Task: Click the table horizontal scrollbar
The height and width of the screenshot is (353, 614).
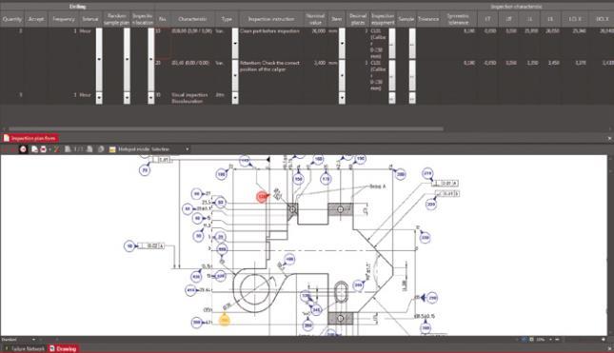Action: coord(226,128)
